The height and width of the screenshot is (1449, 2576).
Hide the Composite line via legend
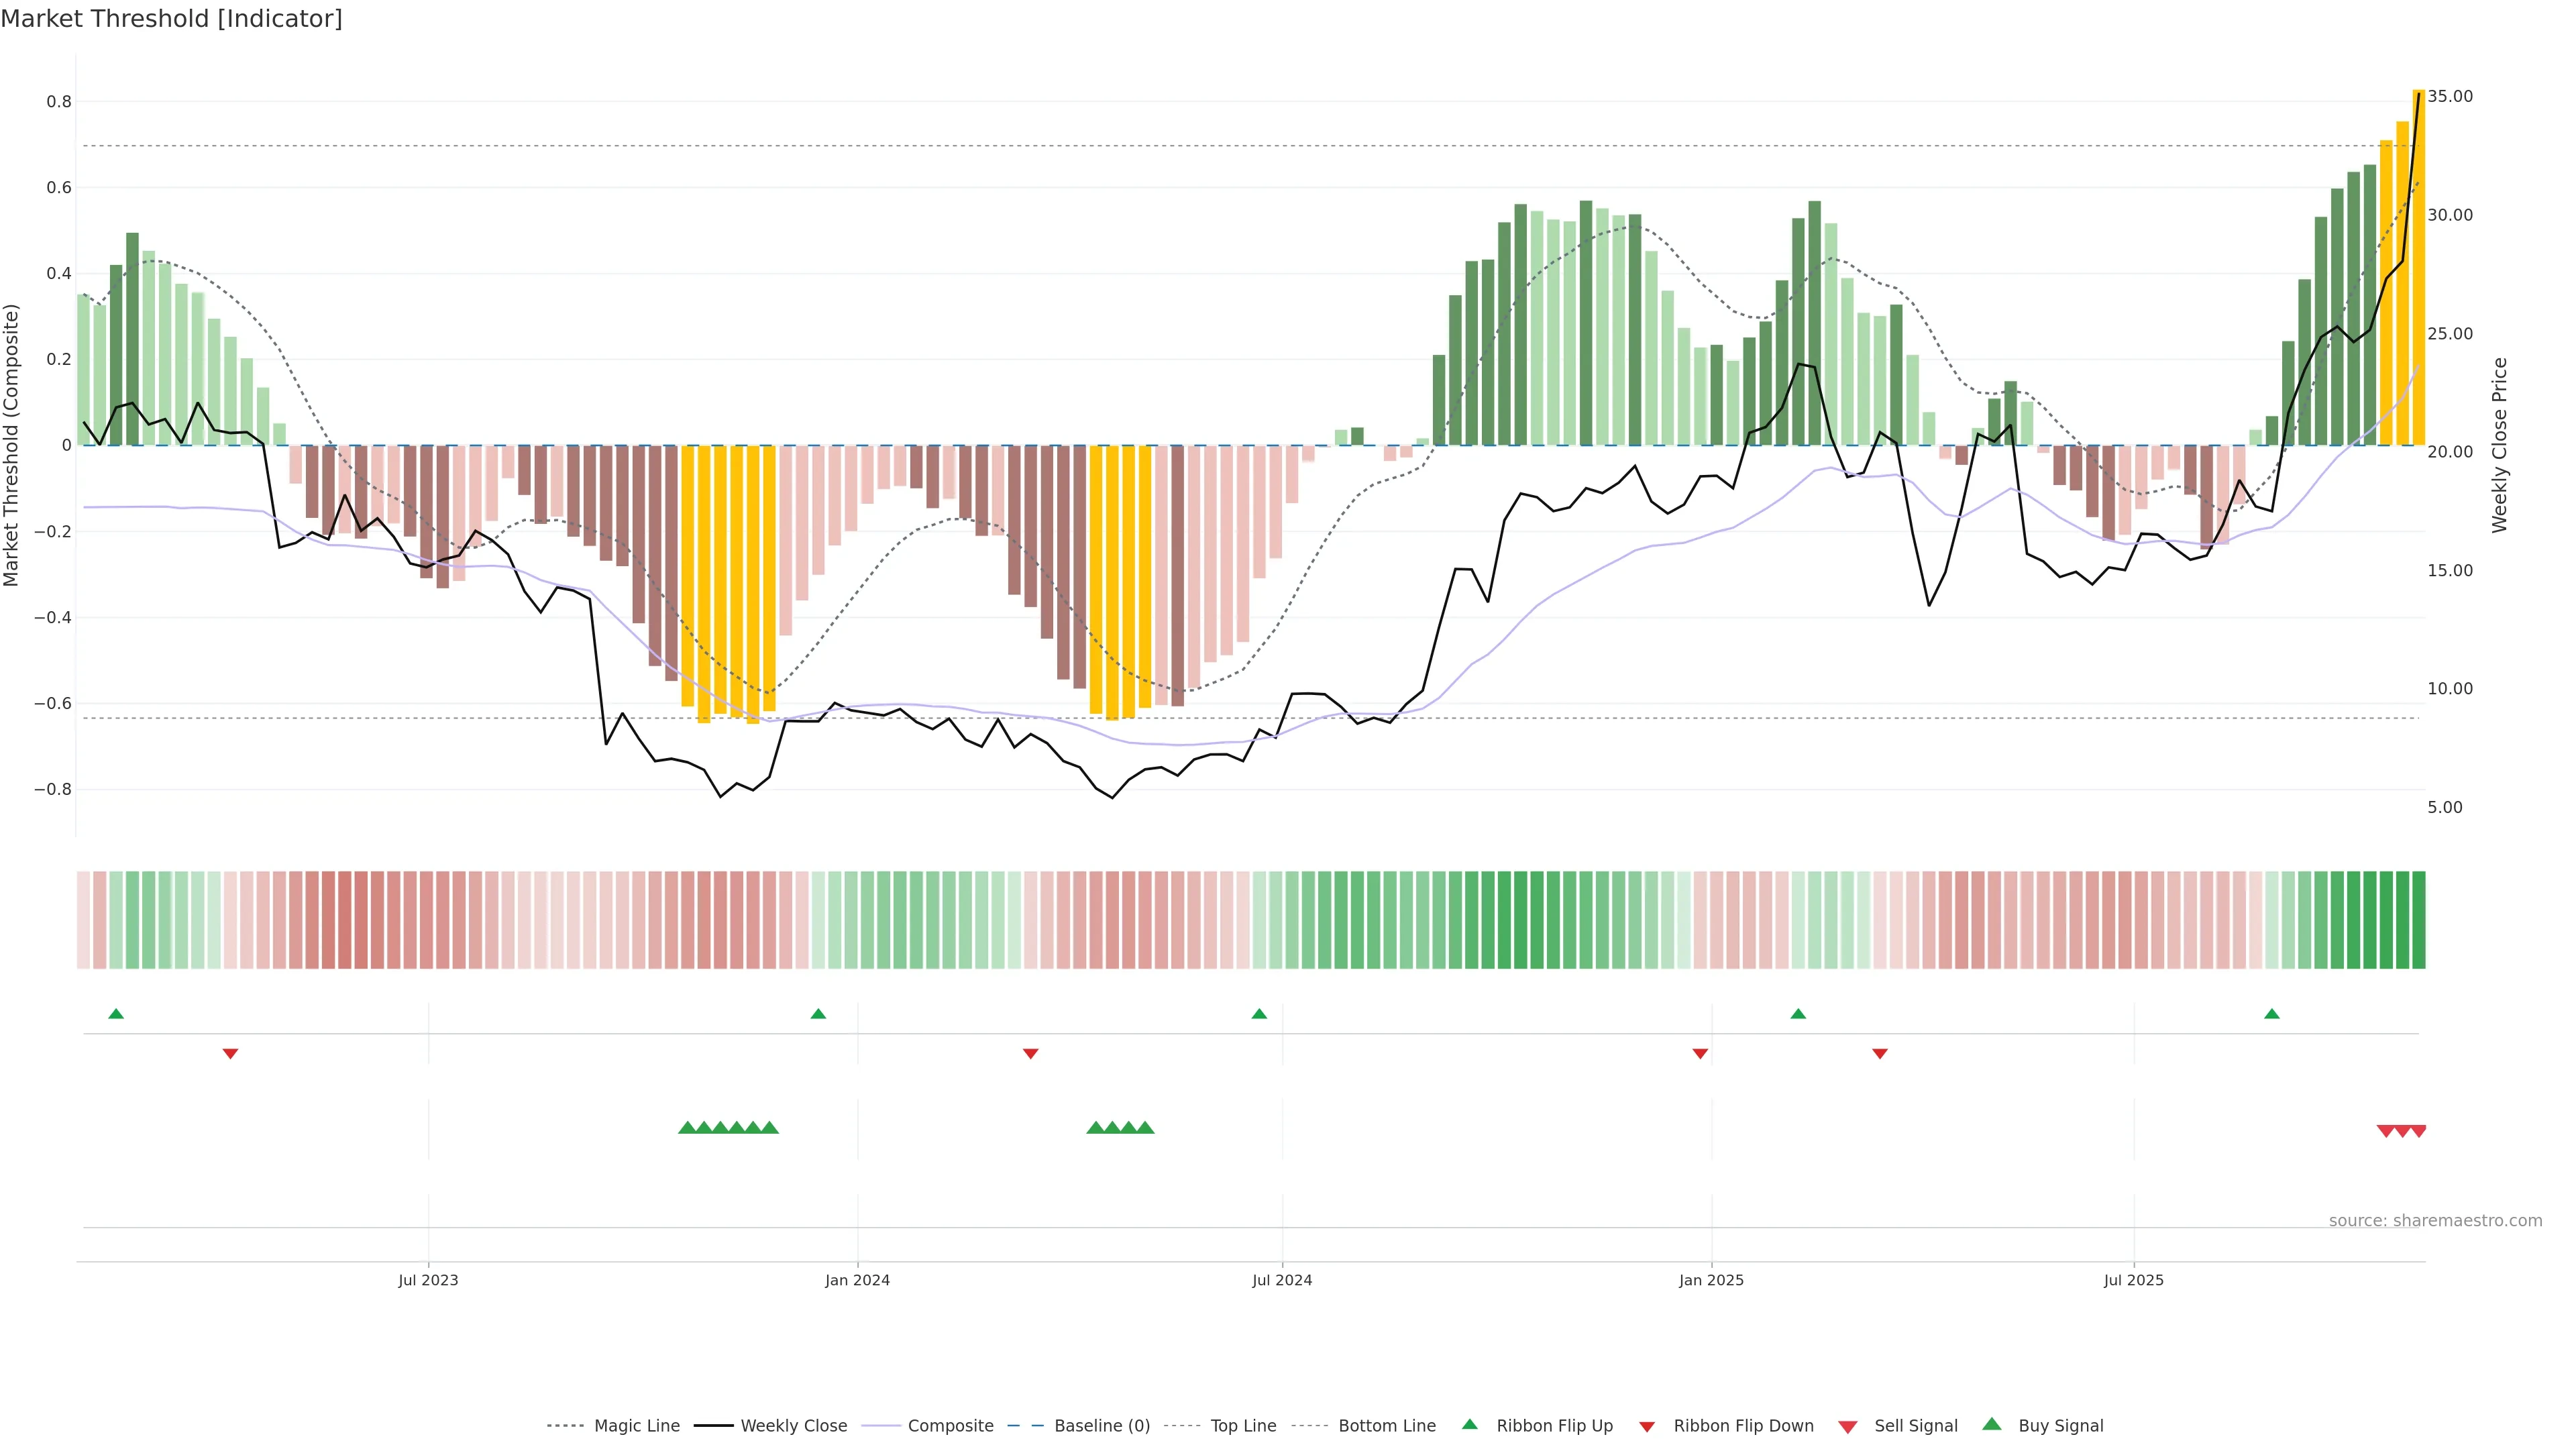(x=950, y=1426)
